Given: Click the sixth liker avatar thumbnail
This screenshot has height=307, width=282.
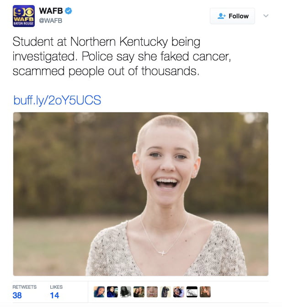Looking at the screenshot, I should click(165, 292).
